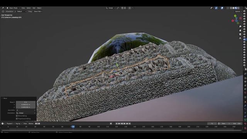
Task: Toggle proportional editing in the header
Action: (130, 8)
